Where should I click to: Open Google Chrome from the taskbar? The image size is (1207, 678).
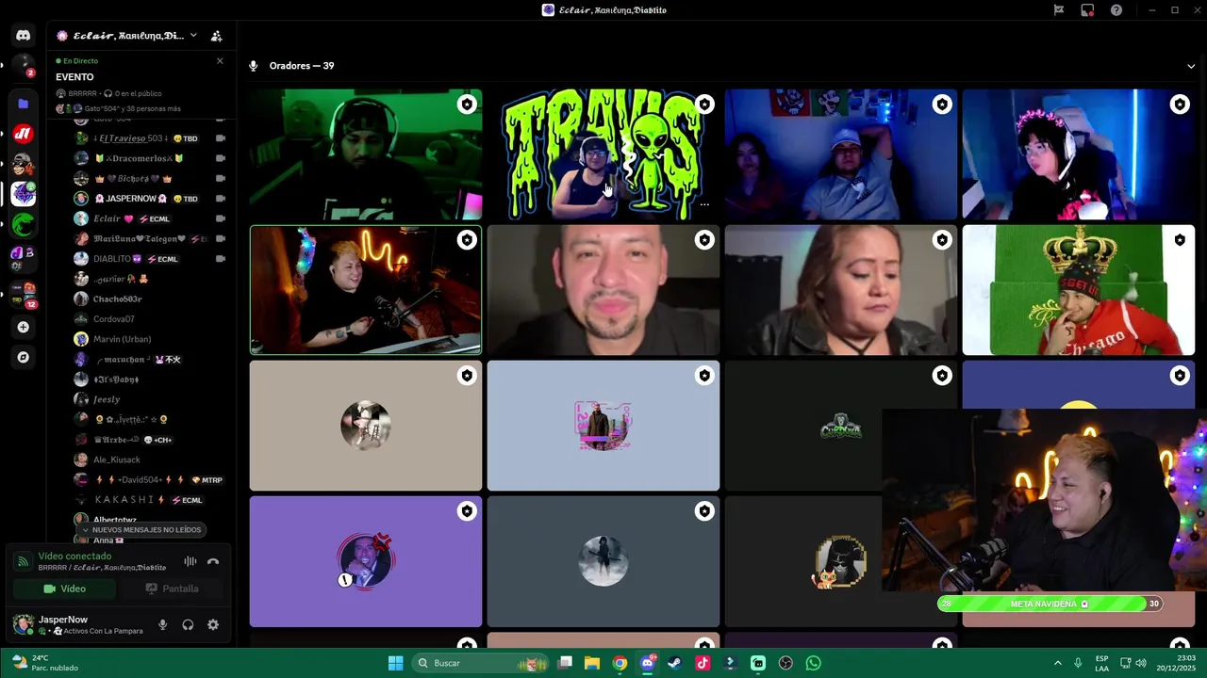point(620,663)
